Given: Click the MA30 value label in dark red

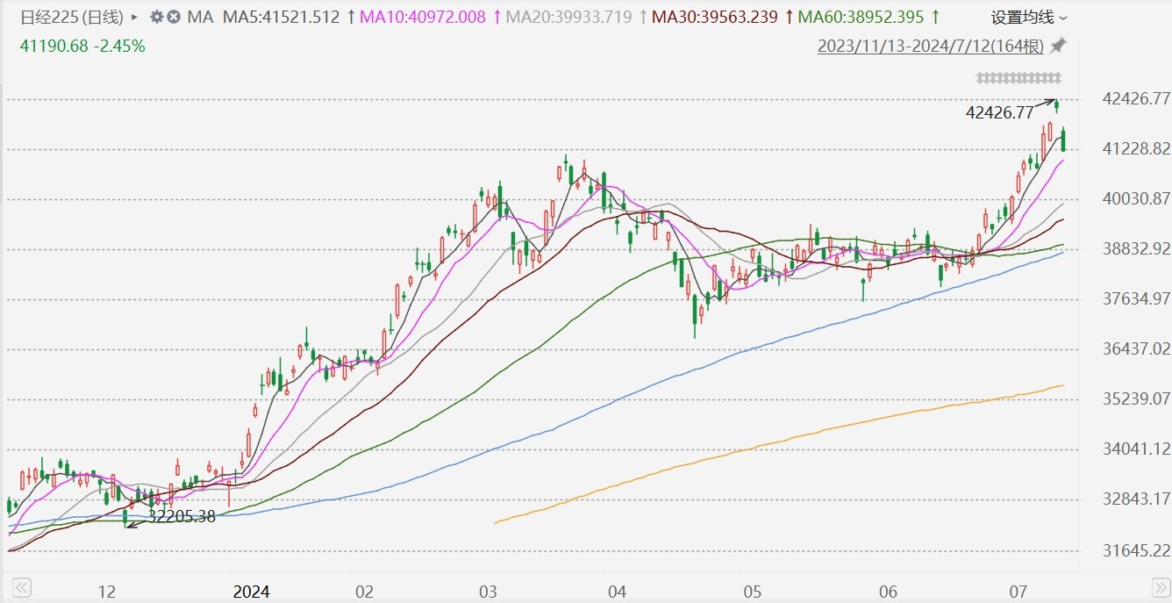Looking at the screenshot, I should pyautogui.click(x=715, y=18).
